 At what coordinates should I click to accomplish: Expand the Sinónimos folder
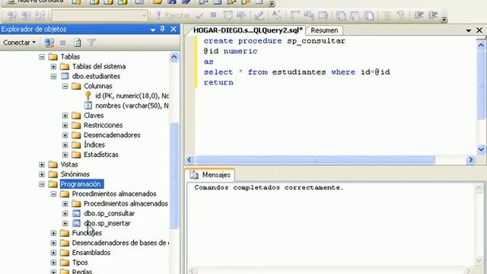click(x=42, y=174)
